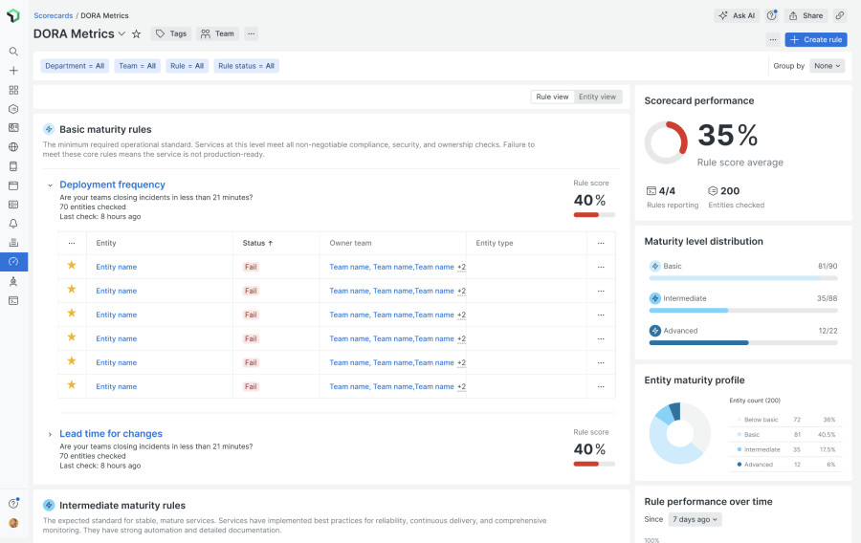Open the Group by None dropdown
Screen dimensions: 861x543
click(827, 66)
